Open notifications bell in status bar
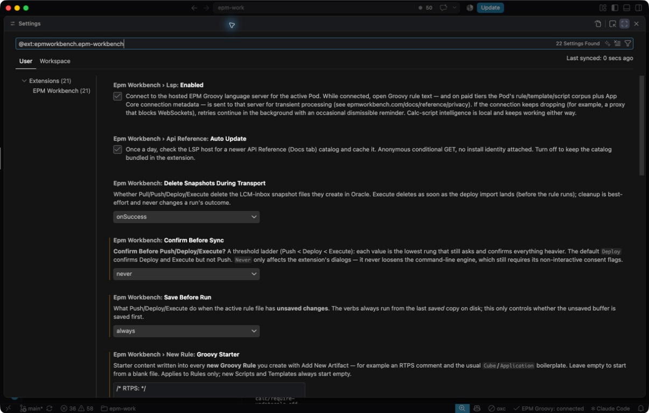This screenshot has height=413, width=649. click(641, 409)
